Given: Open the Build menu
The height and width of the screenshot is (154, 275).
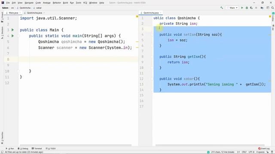Looking at the screenshot, I should [x=65, y=3].
